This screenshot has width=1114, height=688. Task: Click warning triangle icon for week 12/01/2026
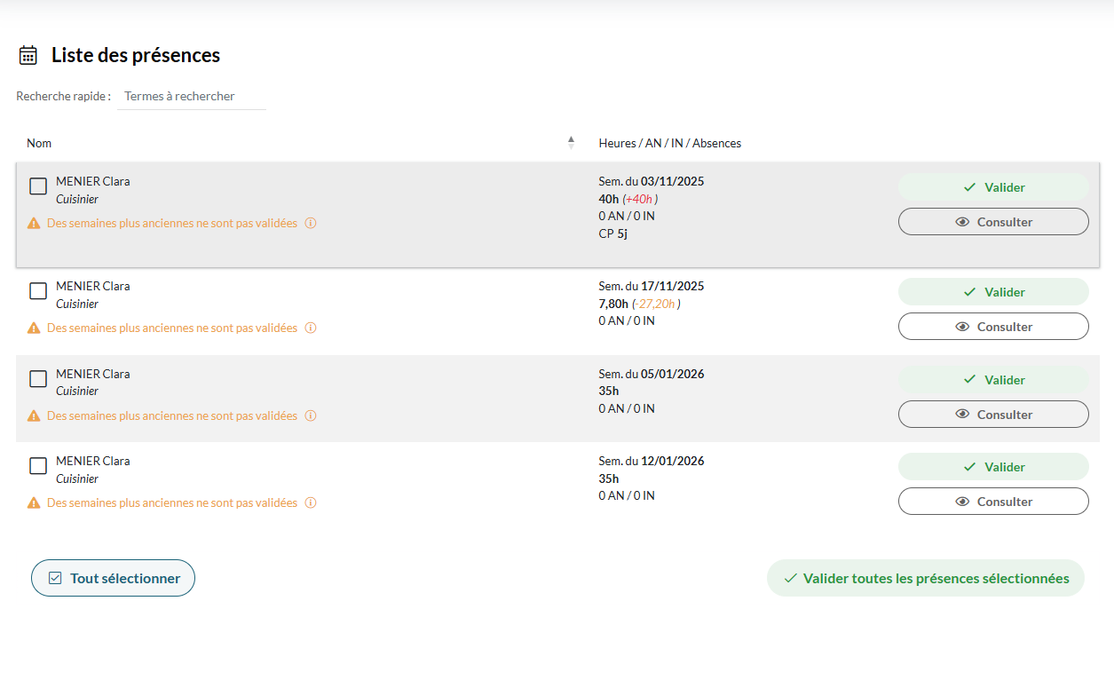pyautogui.click(x=34, y=503)
